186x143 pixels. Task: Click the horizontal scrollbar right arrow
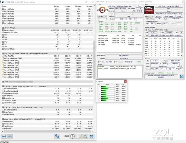click(92, 131)
